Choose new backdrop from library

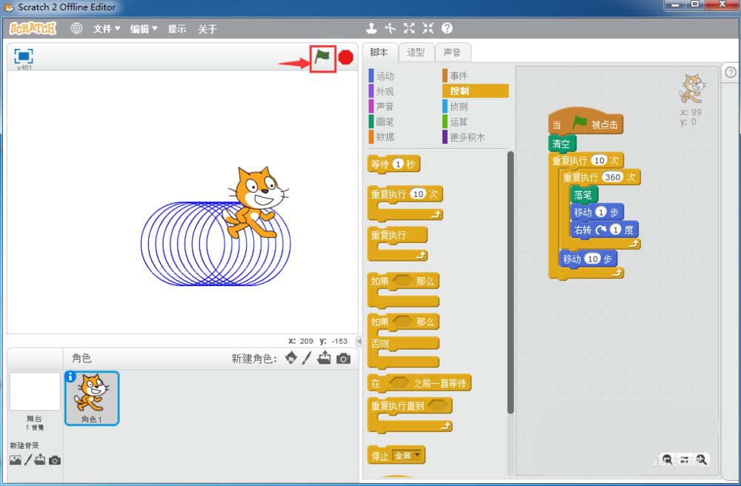[15, 460]
